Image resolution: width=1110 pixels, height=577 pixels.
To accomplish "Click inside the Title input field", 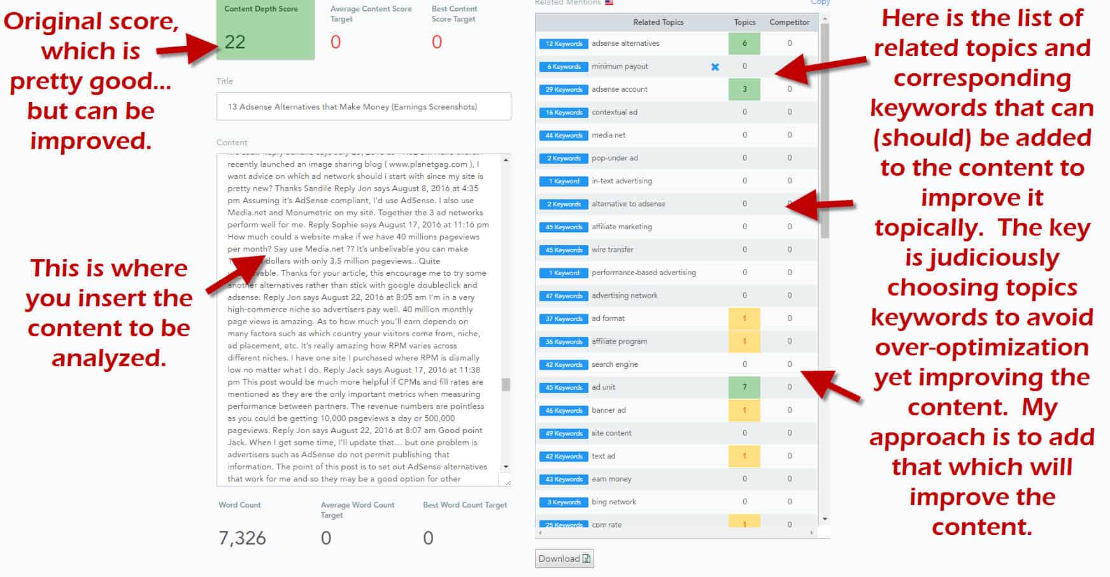I will [363, 106].
